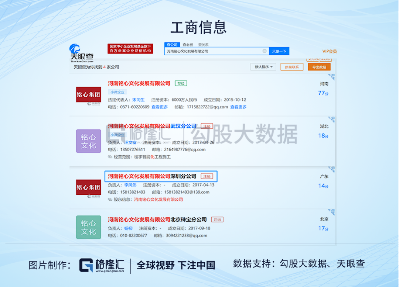Click the red 官方备案企业征信机构 banner
This screenshot has height=287, width=399.
[x=130, y=49]
